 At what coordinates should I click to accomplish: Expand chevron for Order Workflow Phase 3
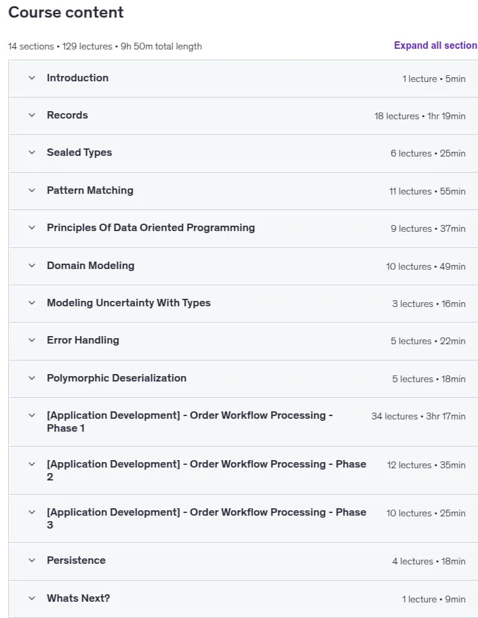point(32,512)
